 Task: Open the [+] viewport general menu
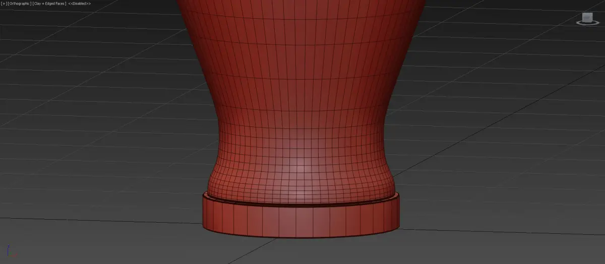(5, 4)
